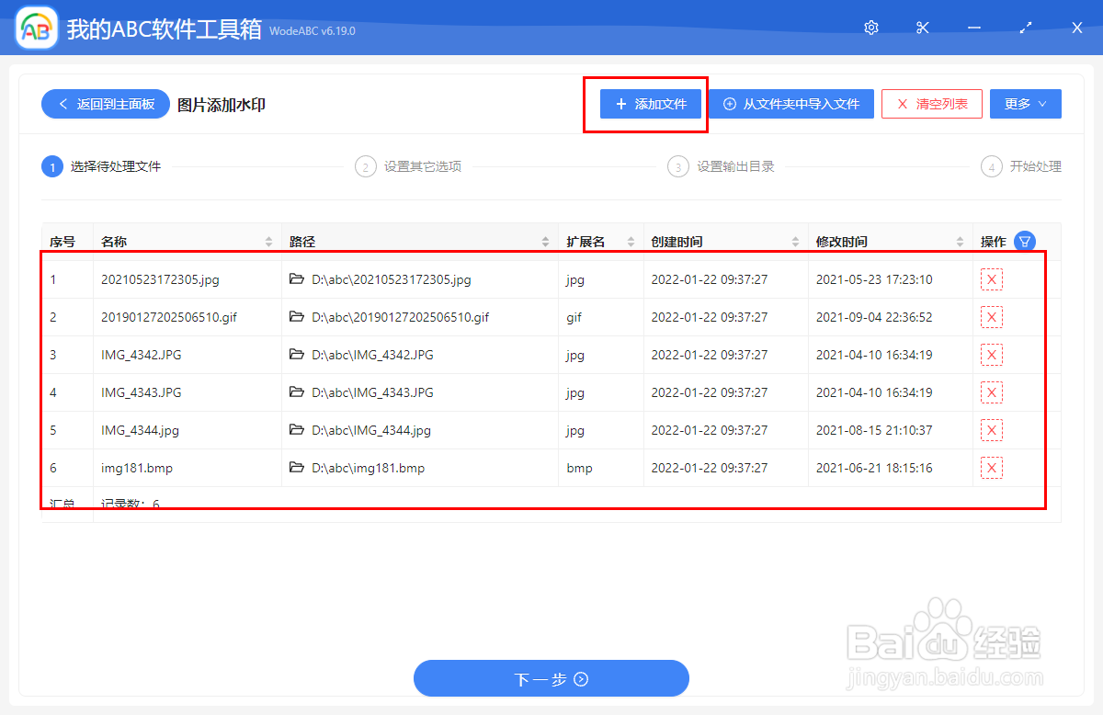Viewport: 1103px width, 715px height.
Task: Select file name IMG_4343.JPG in 名称 column
Action: [142, 392]
